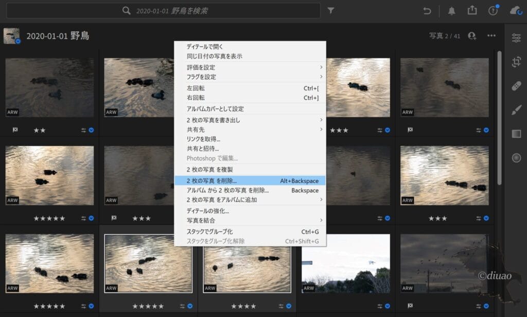Select the tree landscape photo thumbnail
Viewport: 527px width, 317px height.
346,264
